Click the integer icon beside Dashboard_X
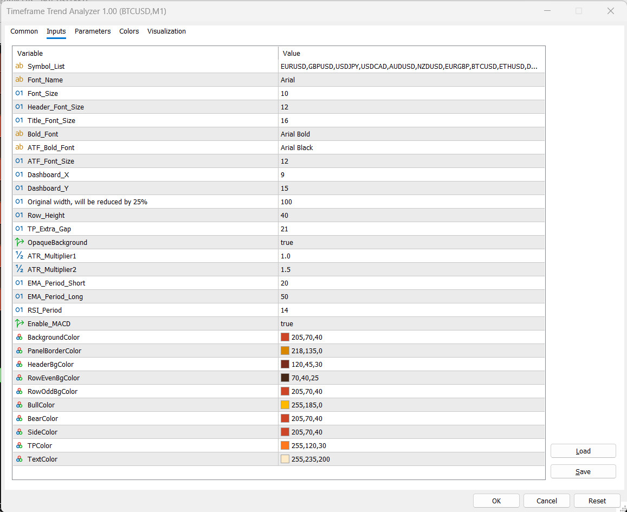This screenshot has height=512, width=627. click(x=19, y=174)
